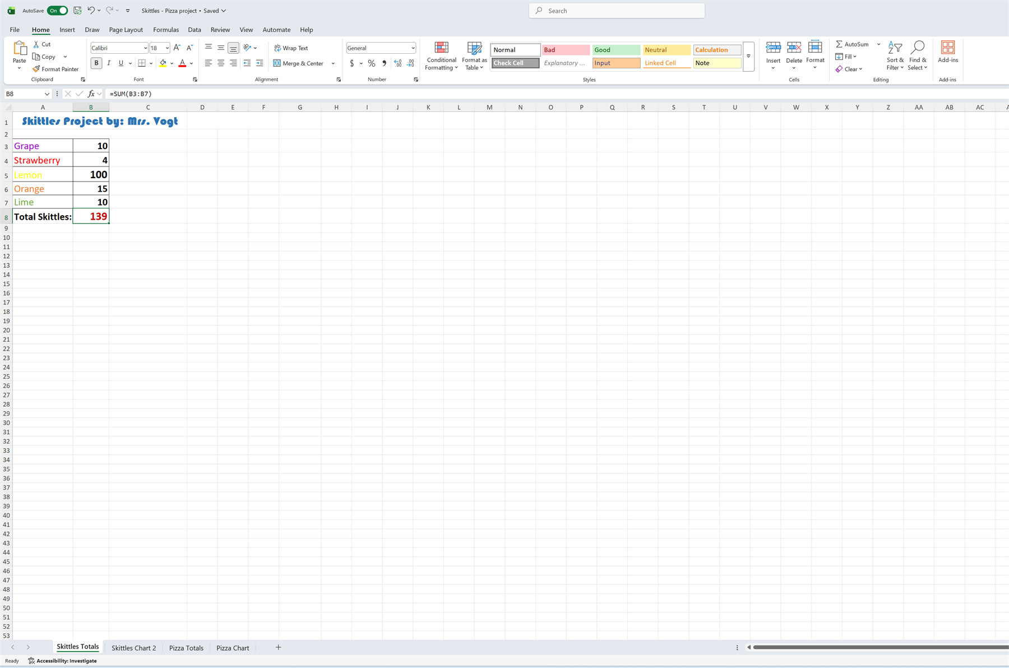Open the Sort & Filter menu
Image resolution: width=1009 pixels, height=668 pixels.
tap(894, 56)
